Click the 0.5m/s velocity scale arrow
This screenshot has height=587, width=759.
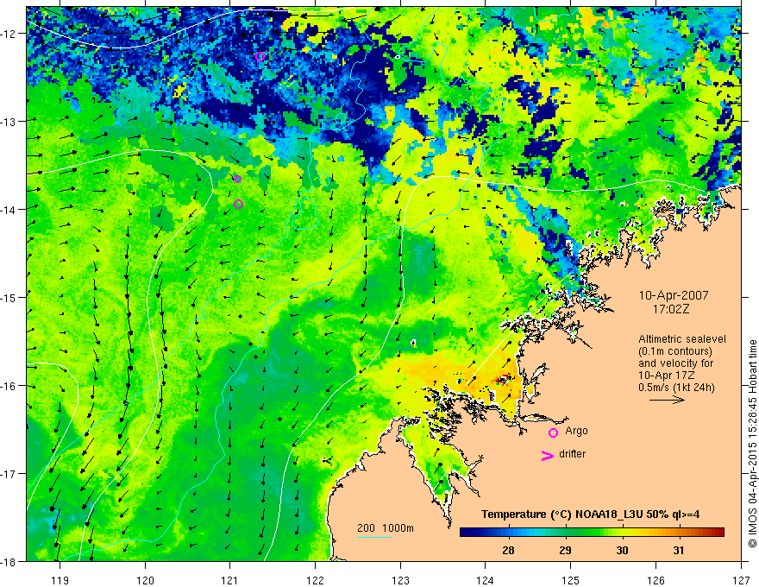pos(667,400)
